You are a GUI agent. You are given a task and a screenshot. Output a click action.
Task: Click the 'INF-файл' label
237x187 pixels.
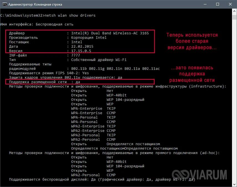[18, 55]
